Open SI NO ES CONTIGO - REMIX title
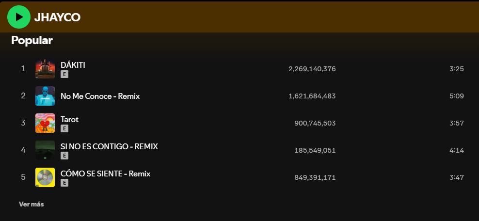Screen dimensions: 479x221 tap(109, 146)
